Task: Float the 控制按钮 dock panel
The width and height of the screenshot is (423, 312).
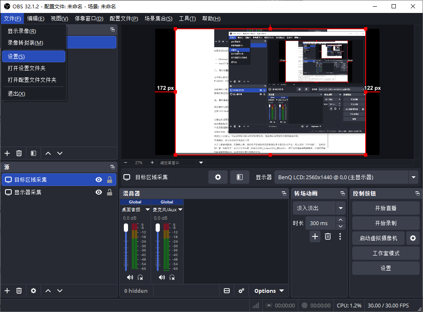Action: click(417, 193)
